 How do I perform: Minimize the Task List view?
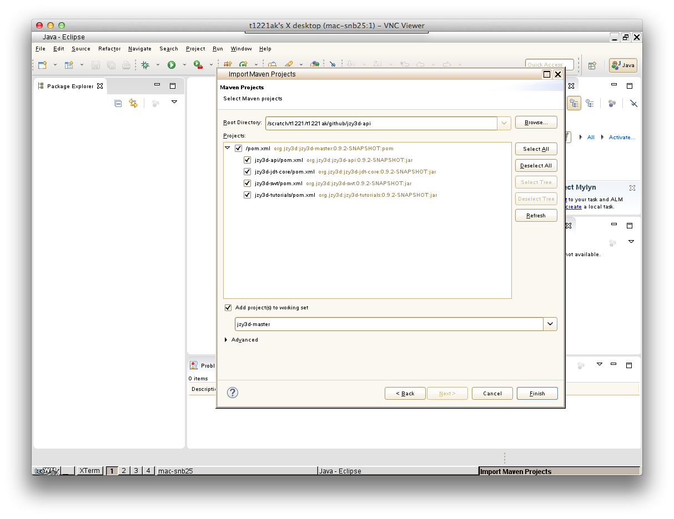(x=614, y=85)
